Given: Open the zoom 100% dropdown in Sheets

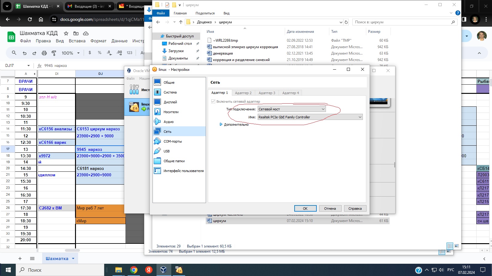Looking at the screenshot, I should 70,53.
